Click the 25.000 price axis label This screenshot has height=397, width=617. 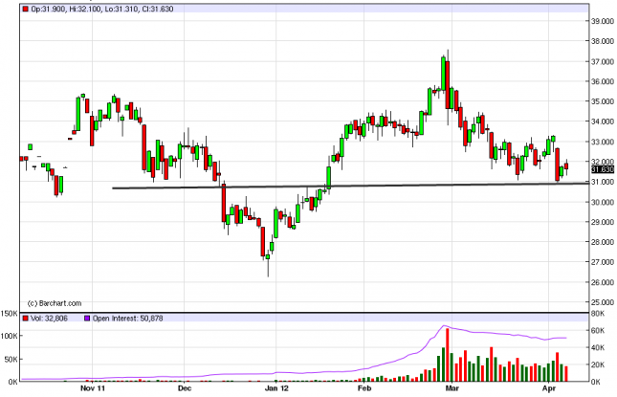pyautogui.click(x=602, y=302)
